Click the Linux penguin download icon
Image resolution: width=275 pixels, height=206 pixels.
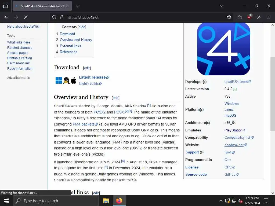click(66, 80)
